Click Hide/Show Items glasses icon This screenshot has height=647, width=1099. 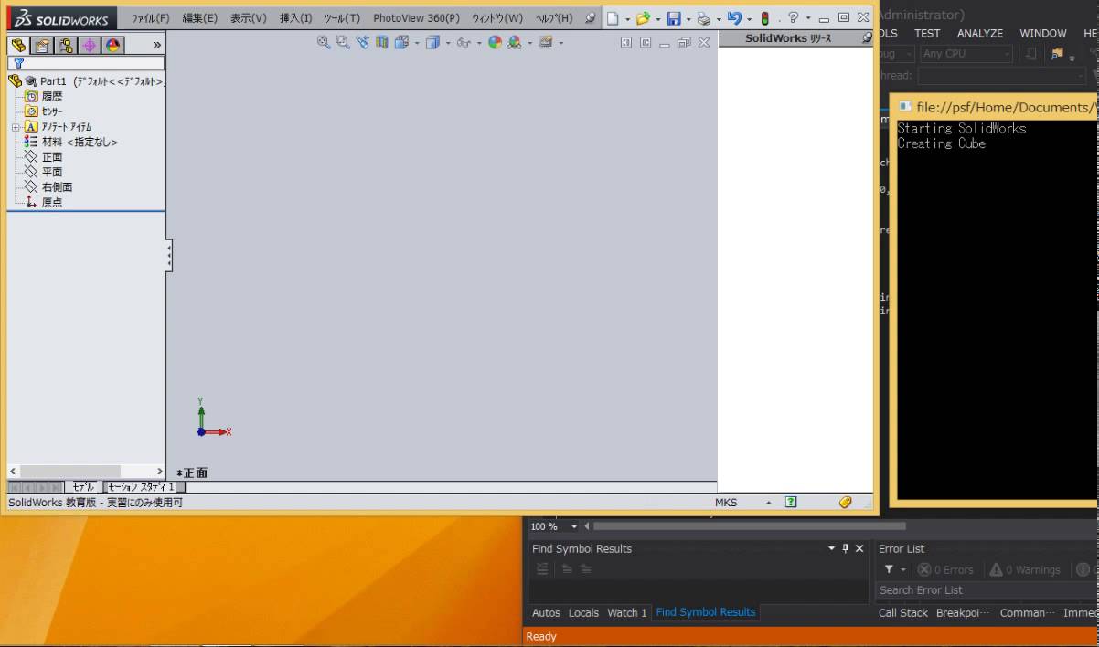click(464, 42)
